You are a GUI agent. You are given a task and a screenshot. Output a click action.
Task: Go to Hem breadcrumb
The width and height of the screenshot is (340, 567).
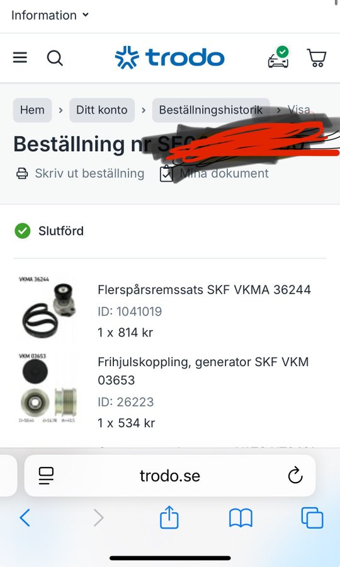click(x=32, y=110)
